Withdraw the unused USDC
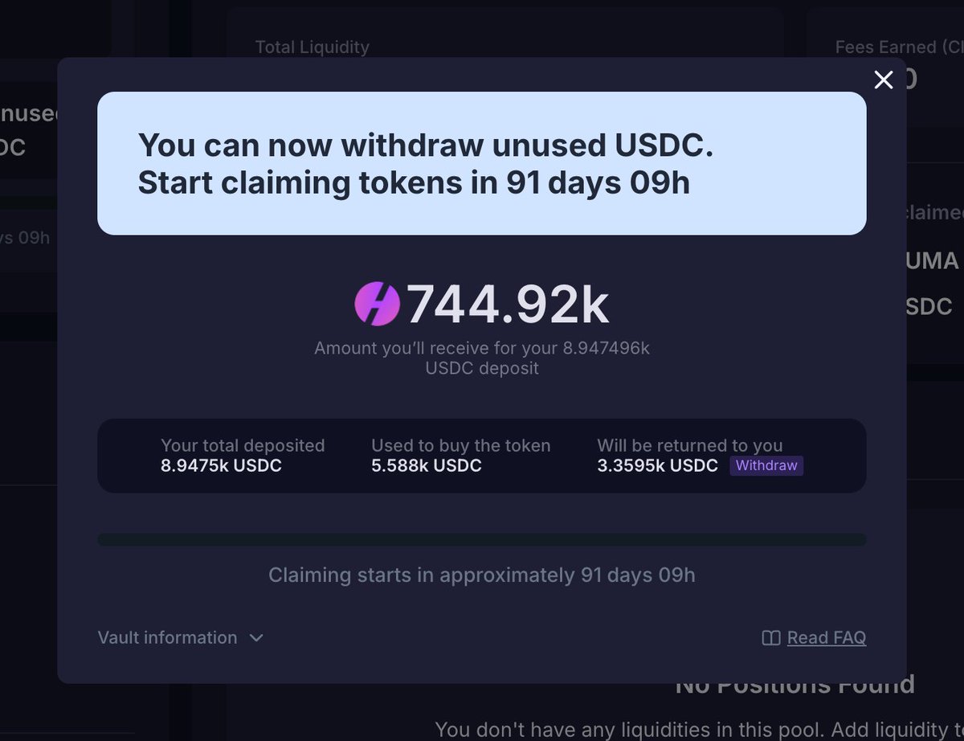This screenshot has width=964, height=741. click(766, 466)
